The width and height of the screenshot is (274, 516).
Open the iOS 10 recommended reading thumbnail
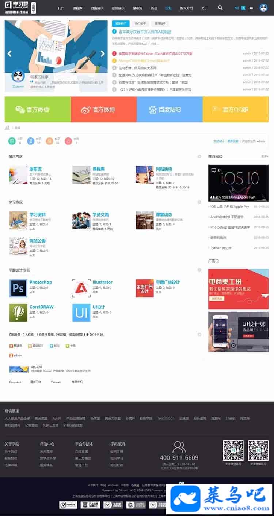coord(238,183)
